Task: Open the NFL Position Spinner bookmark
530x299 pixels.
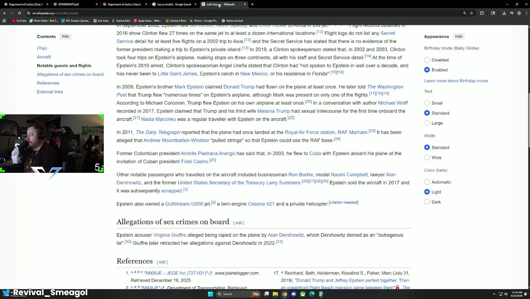Action: click(x=75, y=20)
